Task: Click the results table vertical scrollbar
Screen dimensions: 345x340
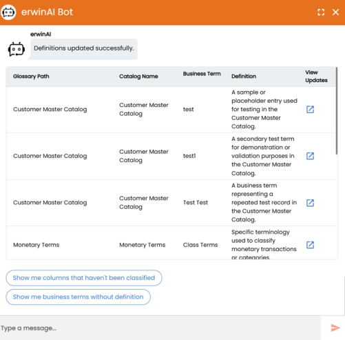Action: coord(337,111)
